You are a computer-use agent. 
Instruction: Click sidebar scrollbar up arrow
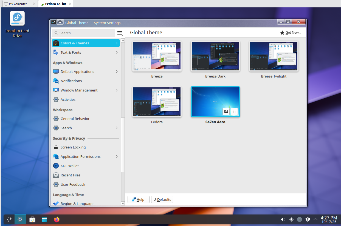click(x=123, y=40)
